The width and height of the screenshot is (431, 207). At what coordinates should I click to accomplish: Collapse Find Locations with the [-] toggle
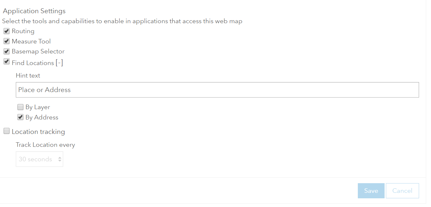pos(59,63)
